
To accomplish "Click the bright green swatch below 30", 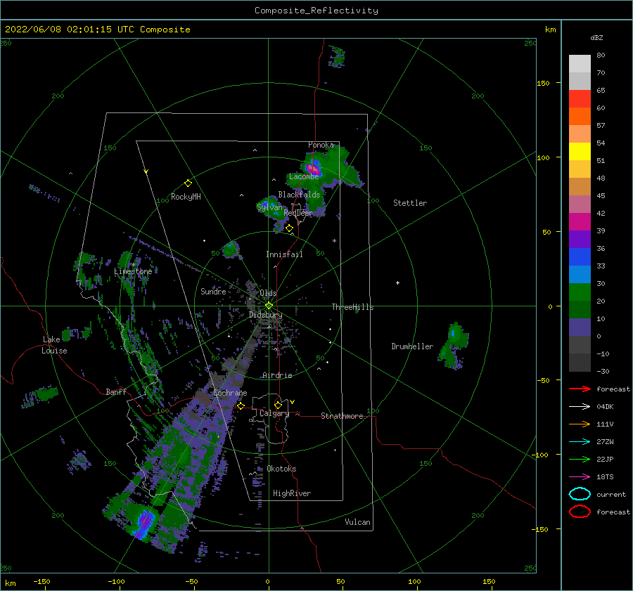I will pyautogui.click(x=580, y=292).
